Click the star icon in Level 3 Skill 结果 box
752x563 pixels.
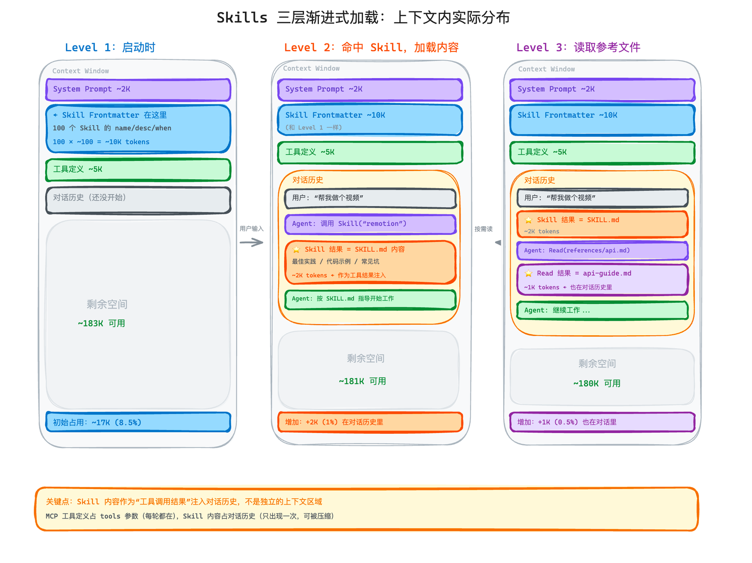tap(528, 220)
